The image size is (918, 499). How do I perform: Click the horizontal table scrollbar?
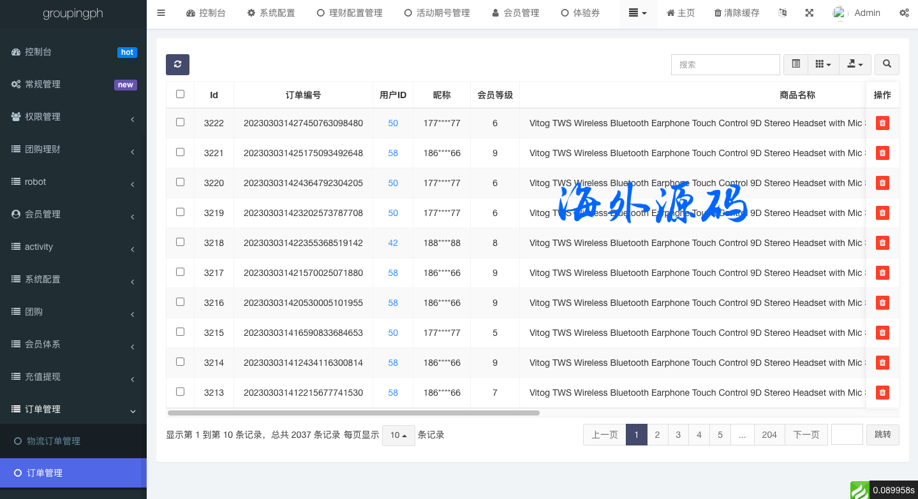[353, 413]
